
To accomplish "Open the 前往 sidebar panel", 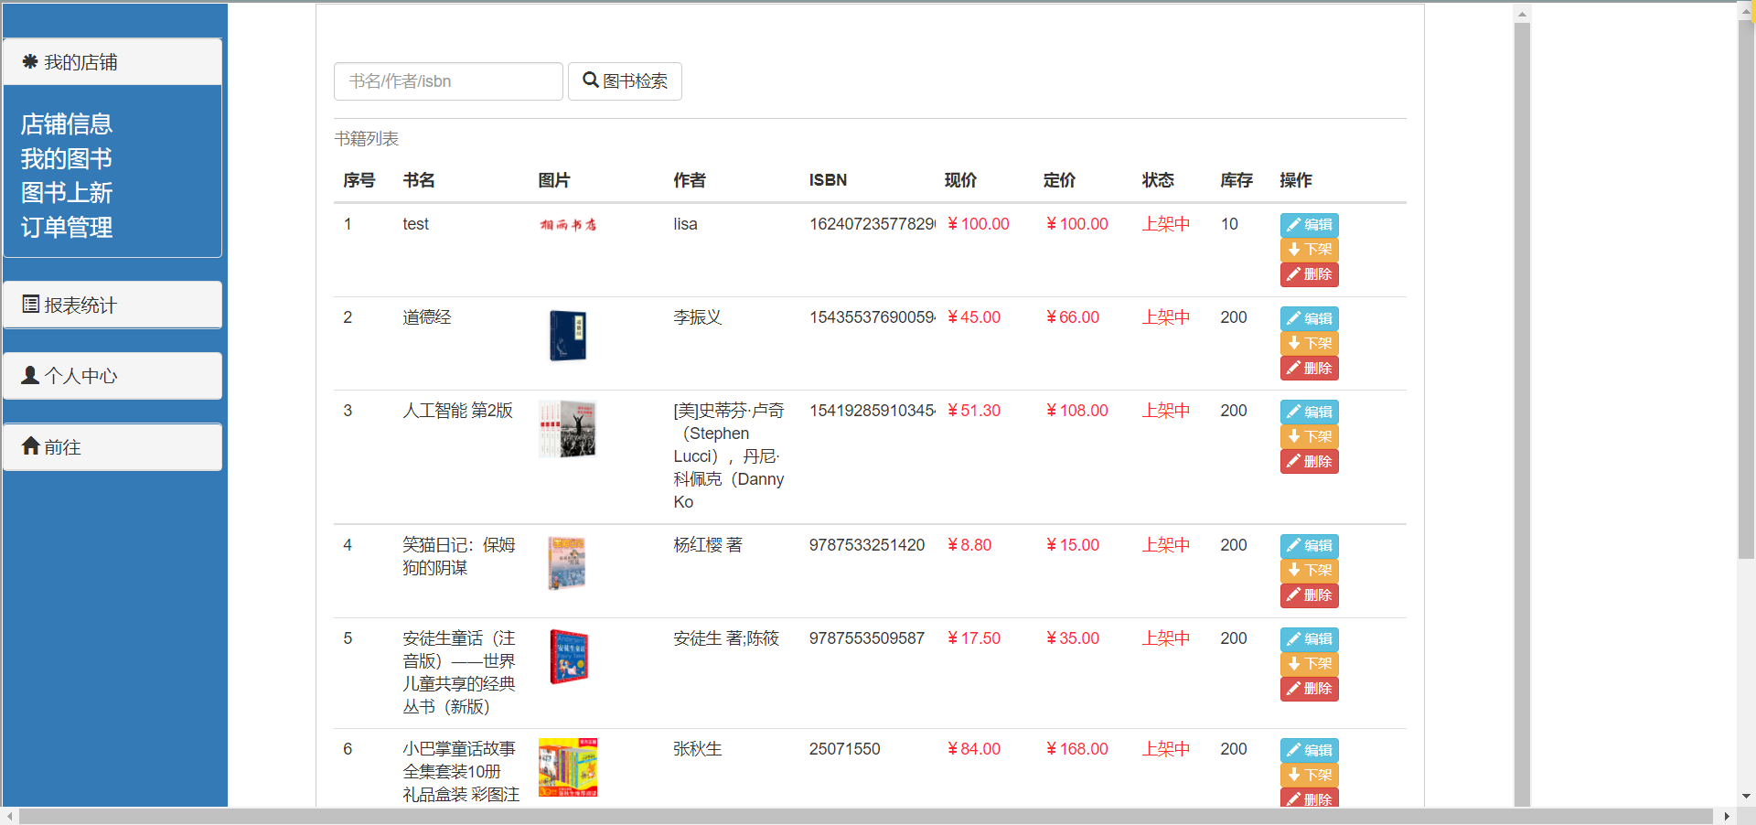I will tap(112, 447).
